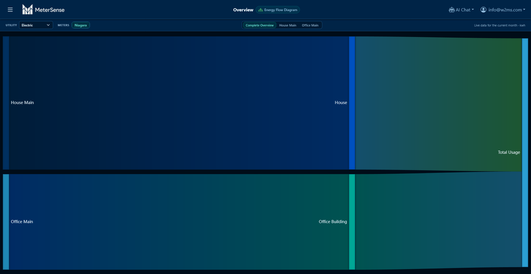Click the Energy Flow Diagram badge

click(x=278, y=10)
